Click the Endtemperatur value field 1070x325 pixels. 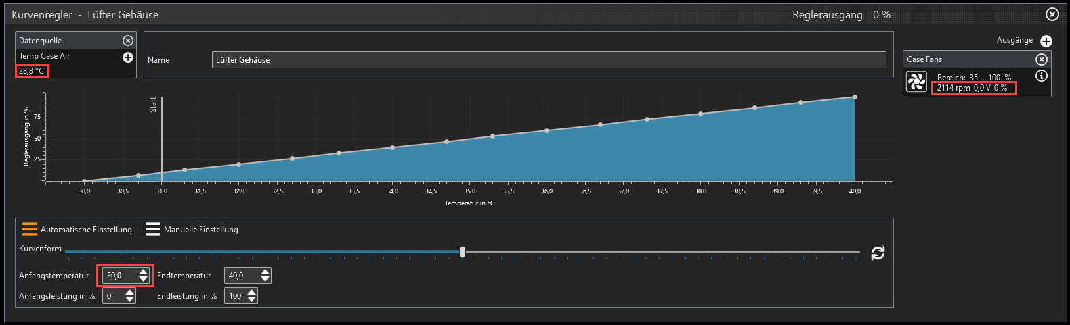point(242,276)
